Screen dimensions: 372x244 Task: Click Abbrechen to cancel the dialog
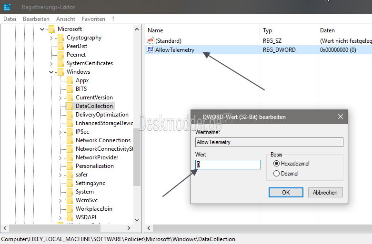(x=325, y=192)
